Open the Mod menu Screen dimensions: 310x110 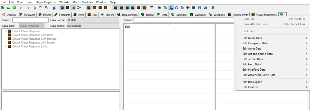coord(76,2)
